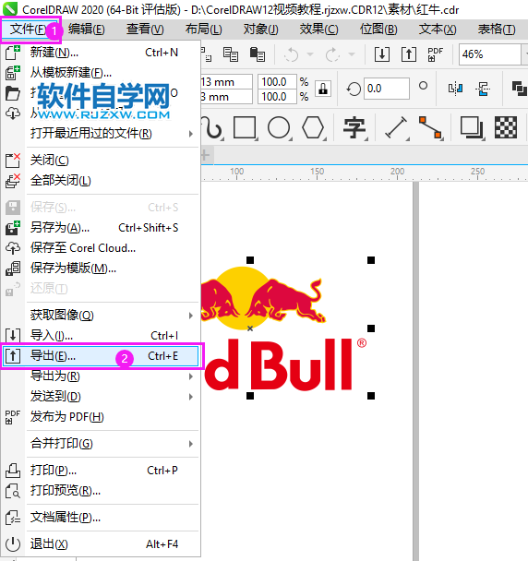Screen dimensions: 528x561
Task: Choose 从模板新建(F)... menu item
Action: tap(101, 73)
